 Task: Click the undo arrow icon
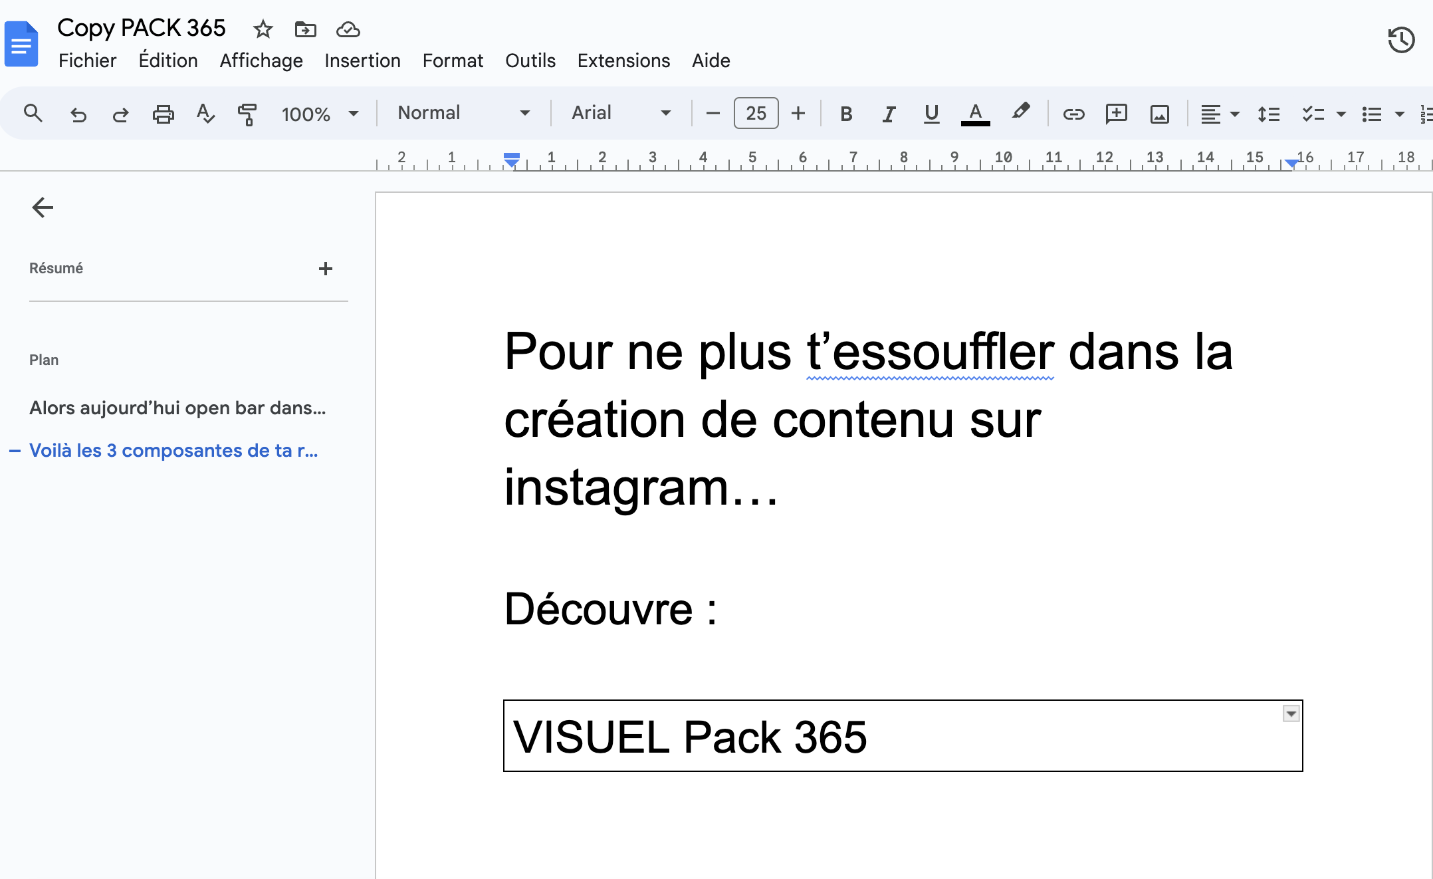click(78, 114)
